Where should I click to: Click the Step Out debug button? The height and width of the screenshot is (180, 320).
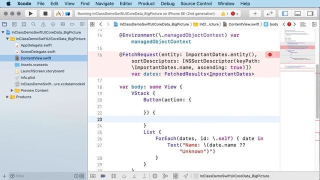point(144,176)
